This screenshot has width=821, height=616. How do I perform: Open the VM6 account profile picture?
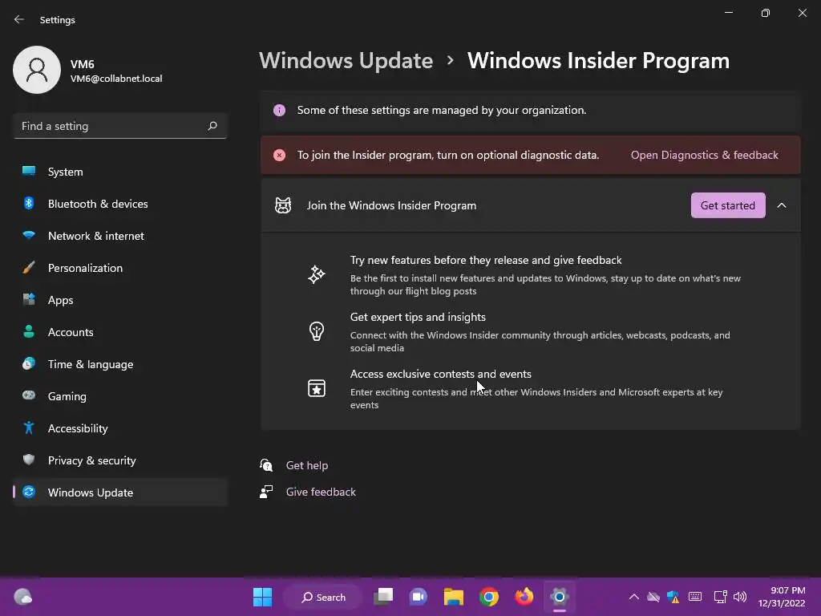(37, 70)
